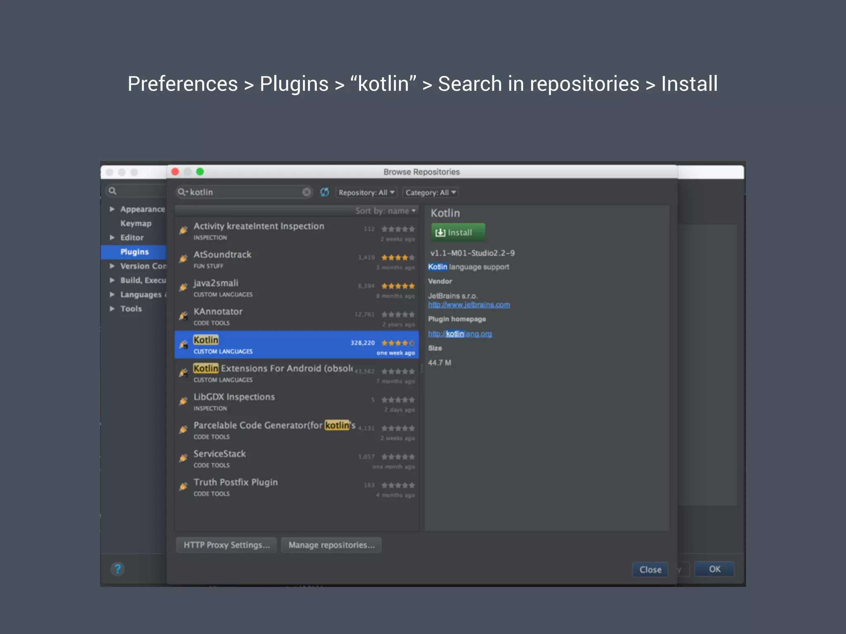Clear the kotlin search field
Screen dimensions: 846x634
coord(307,192)
